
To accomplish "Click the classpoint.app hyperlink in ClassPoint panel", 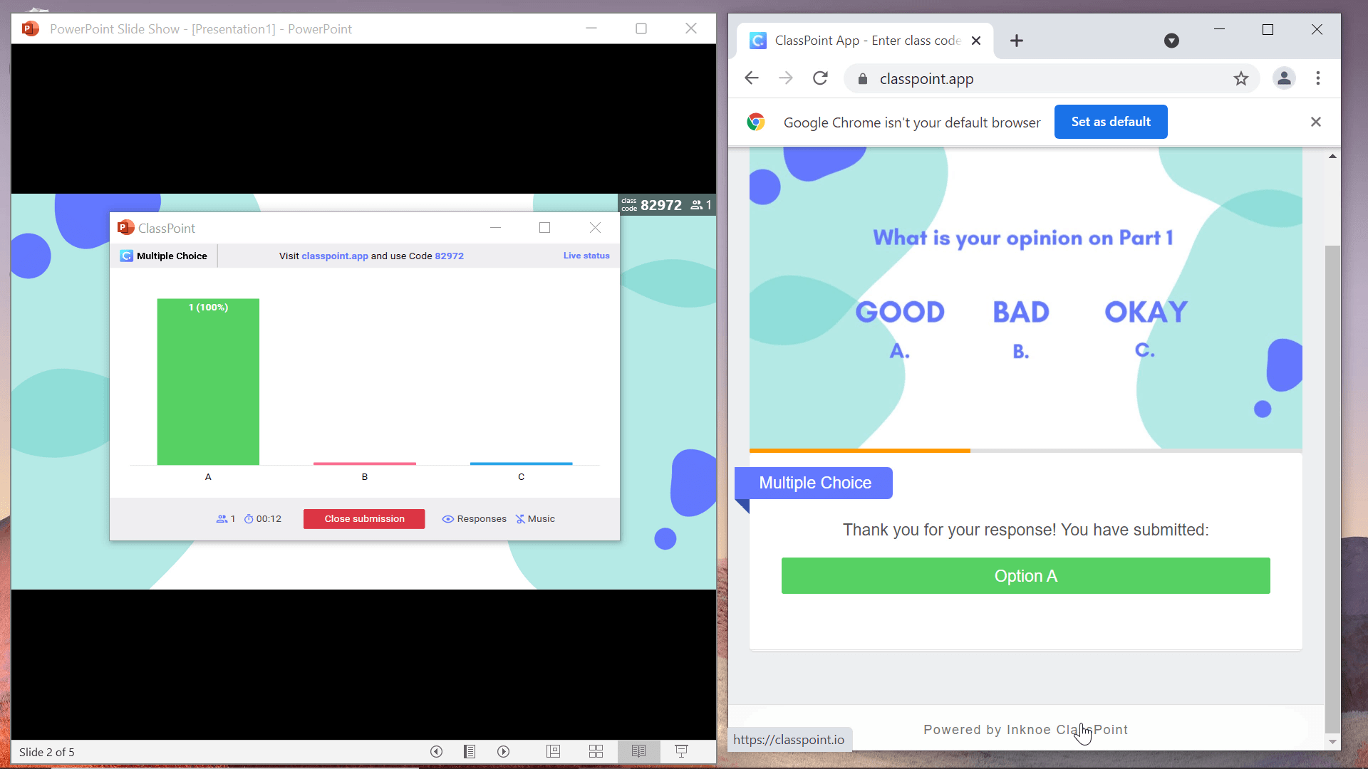I will coord(336,256).
